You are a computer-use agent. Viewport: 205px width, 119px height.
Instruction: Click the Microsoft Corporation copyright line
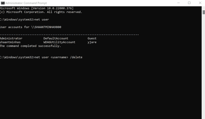[41, 12]
